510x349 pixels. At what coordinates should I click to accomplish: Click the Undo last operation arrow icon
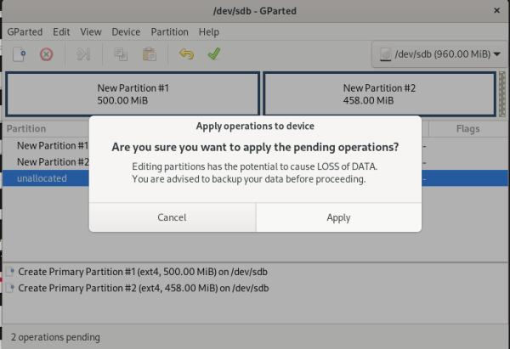click(186, 54)
